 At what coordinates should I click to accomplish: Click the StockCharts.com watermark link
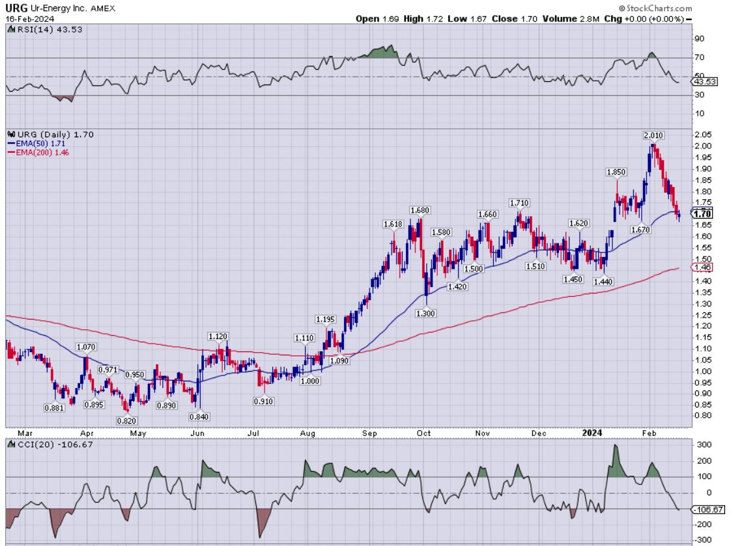click(655, 8)
